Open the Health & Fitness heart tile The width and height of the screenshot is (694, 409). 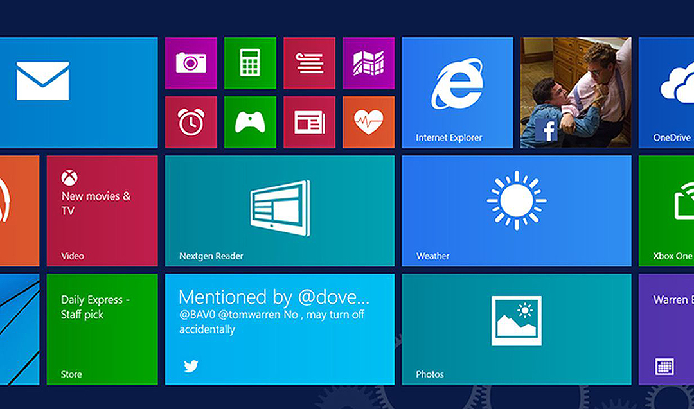pyautogui.click(x=369, y=122)
